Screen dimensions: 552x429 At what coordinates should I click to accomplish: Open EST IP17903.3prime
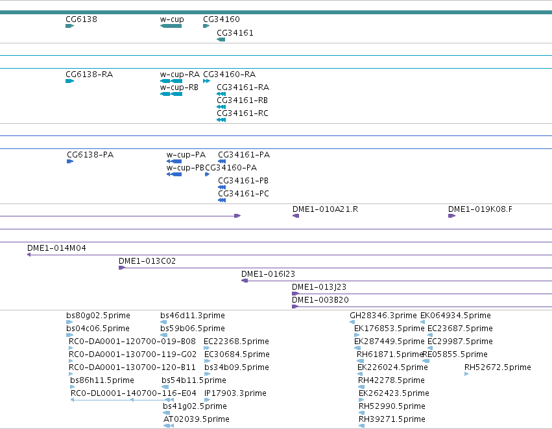click(x=235, y=394)
